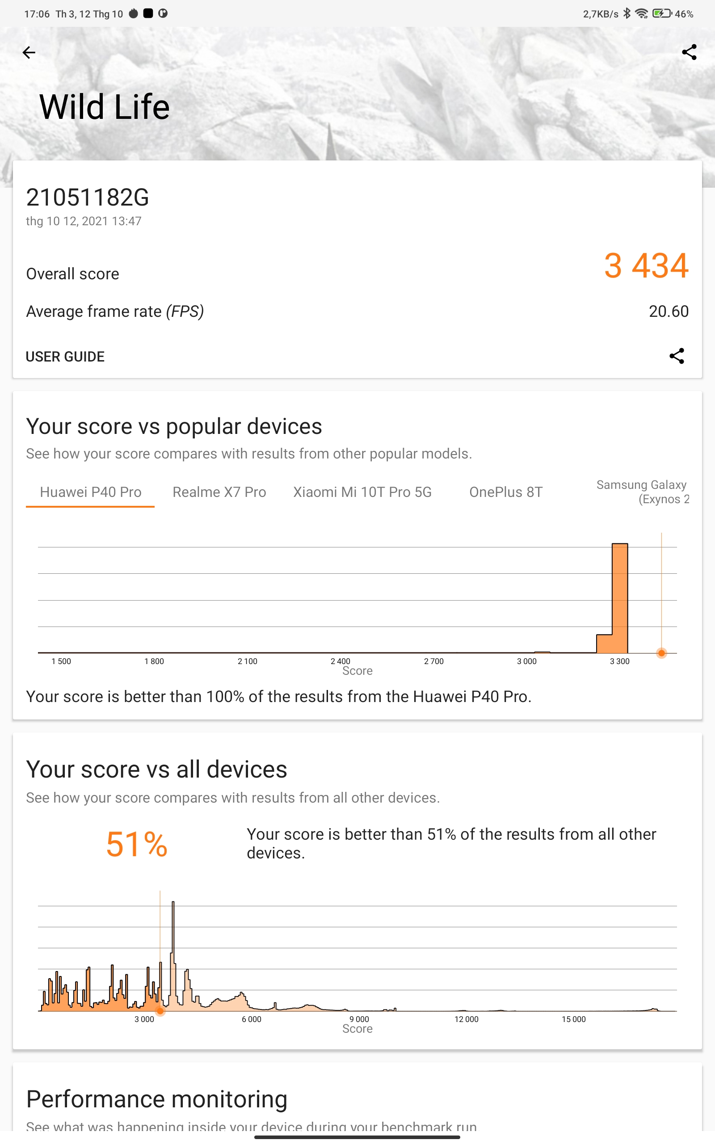Select the OnePlus 8T tab
Image resolution: width=715 pixels, height=1144 pixels.
click(x=505, y=492)
